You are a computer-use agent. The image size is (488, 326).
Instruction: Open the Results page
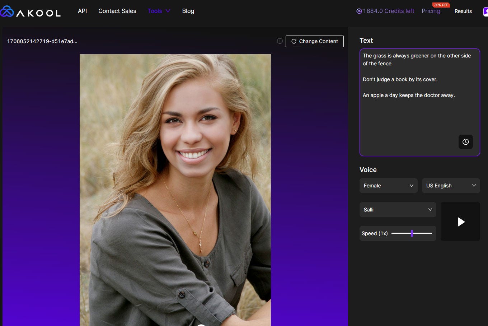click(463, 11)
